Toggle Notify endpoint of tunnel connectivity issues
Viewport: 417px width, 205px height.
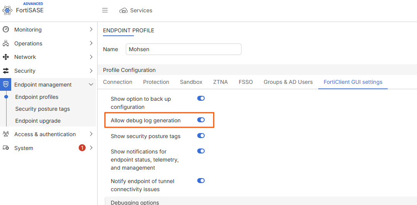click(201, 181)
